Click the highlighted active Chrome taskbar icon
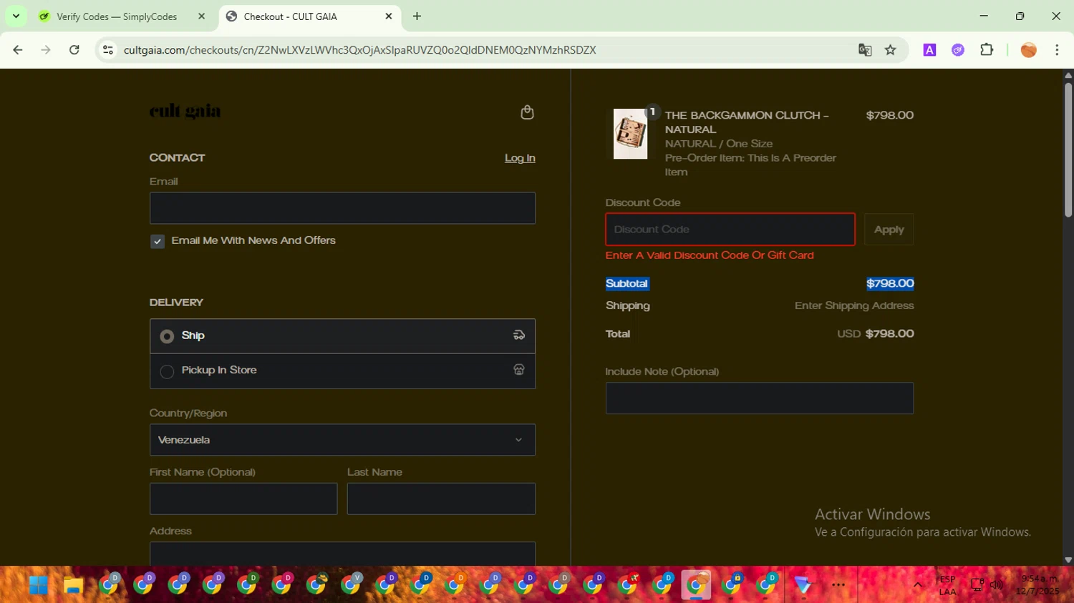 tap(696, 586)
